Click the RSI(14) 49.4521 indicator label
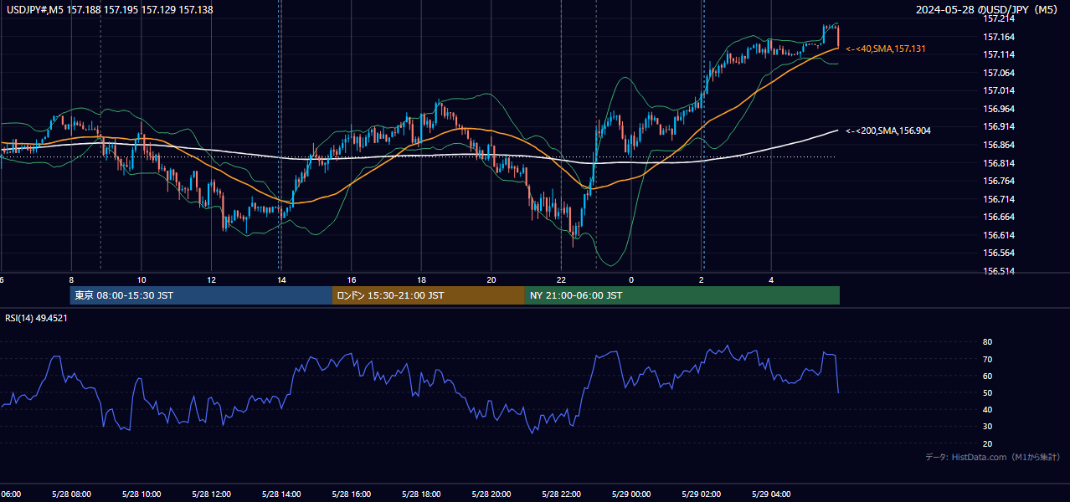Screen dimensions: 1070x502 pyautogui.click(x=36, y=318)
